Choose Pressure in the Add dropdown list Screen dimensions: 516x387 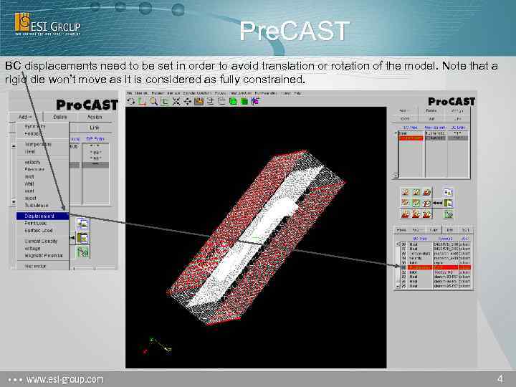[34, 169]
